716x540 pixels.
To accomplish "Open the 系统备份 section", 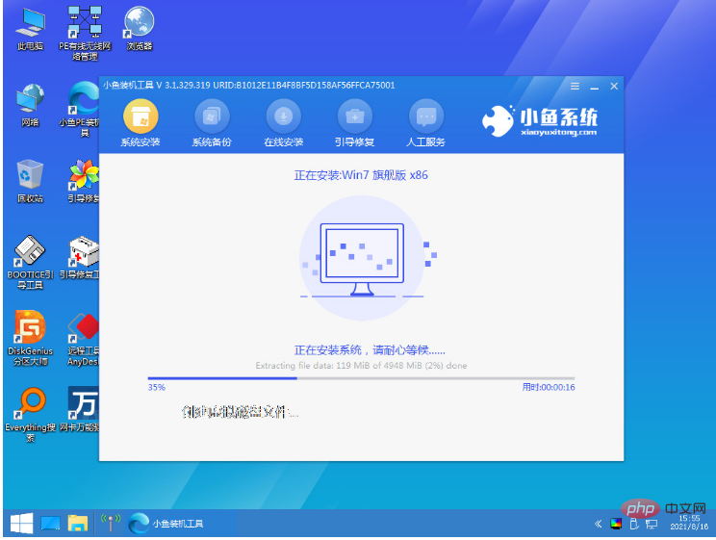I will (x=212, y=124).
